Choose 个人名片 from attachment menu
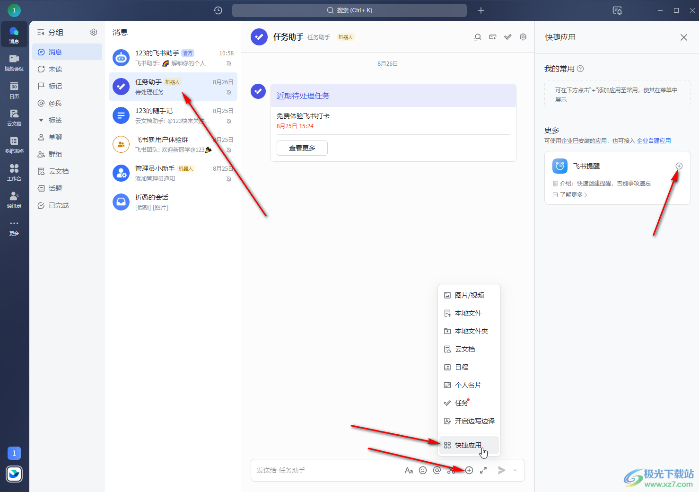699x492 pixels. [x=469, y=385]
